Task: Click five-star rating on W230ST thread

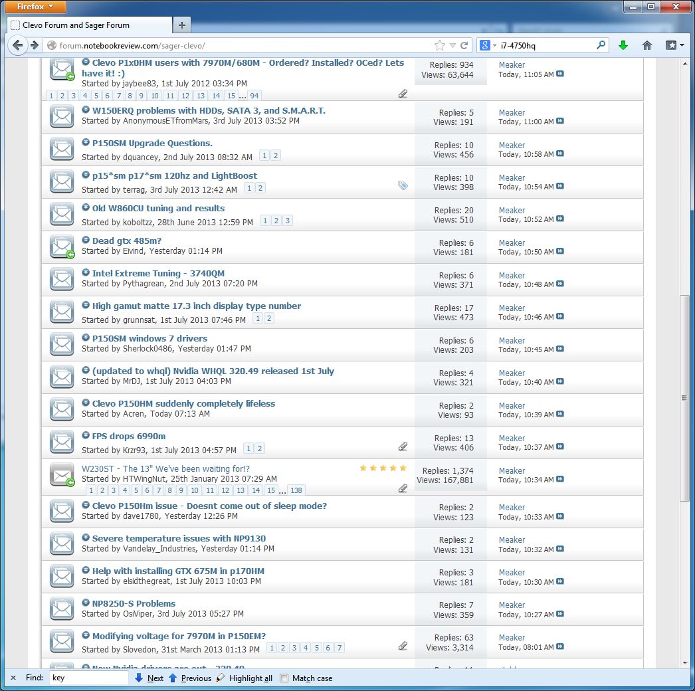Action: click(383, 468)
